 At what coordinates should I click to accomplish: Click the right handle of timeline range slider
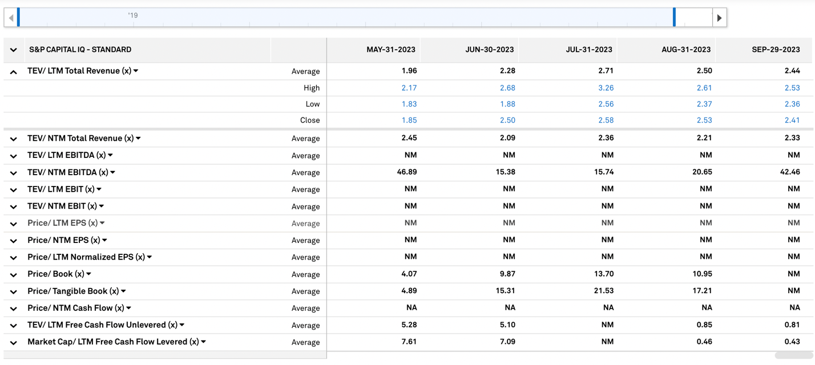[x=674, y=18]
